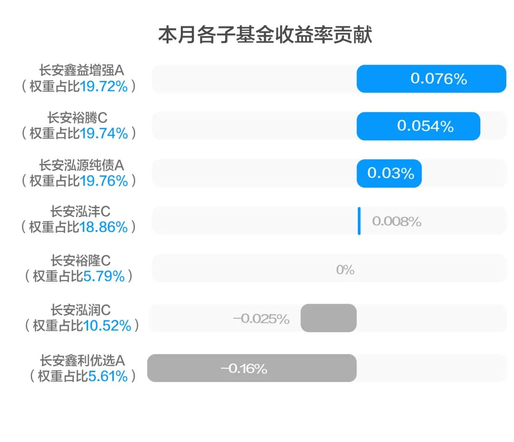Click the 19.74% weight percentage
This screenshot has width=514, height=442.
click(x=104, y=134)
